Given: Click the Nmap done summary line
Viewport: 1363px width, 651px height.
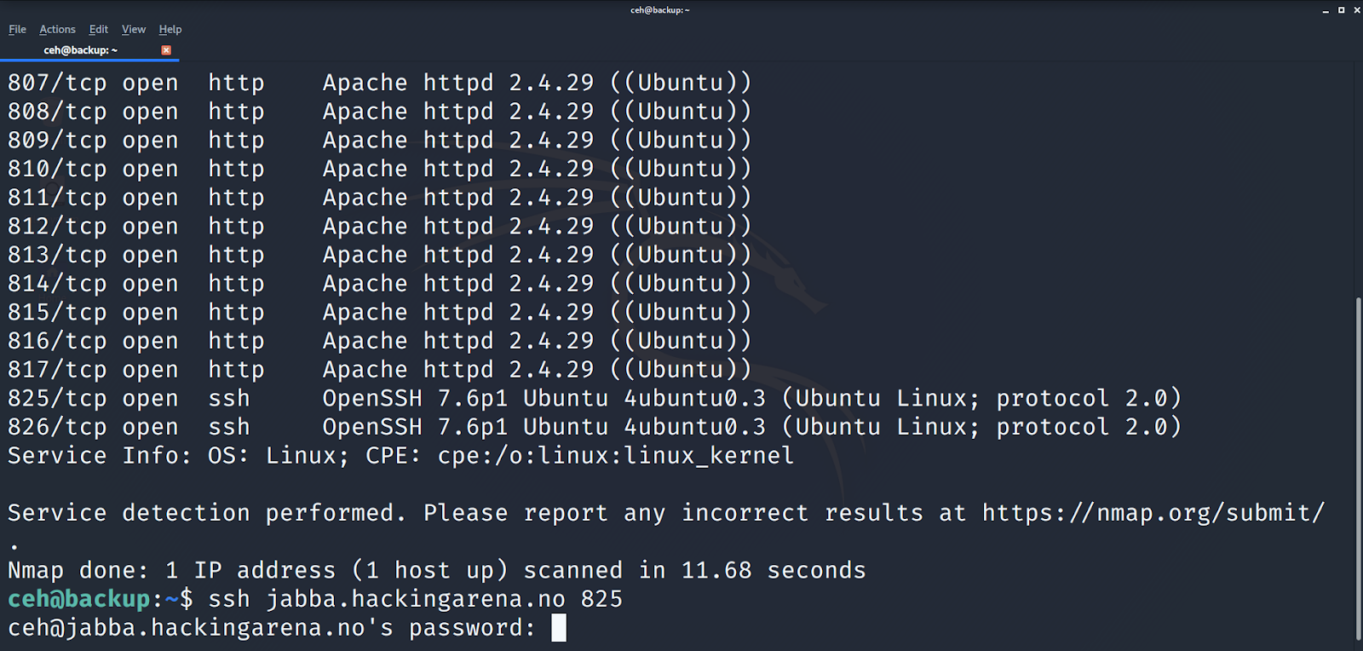Looking at the screenshot, I should pyautogui.click(x=436, y=570).
